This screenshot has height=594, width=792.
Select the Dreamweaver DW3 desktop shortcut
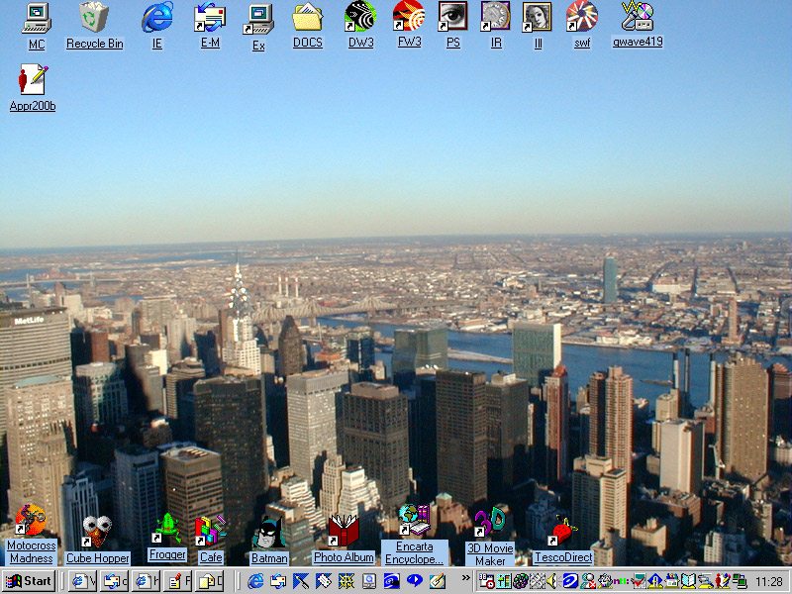[359, 18]
